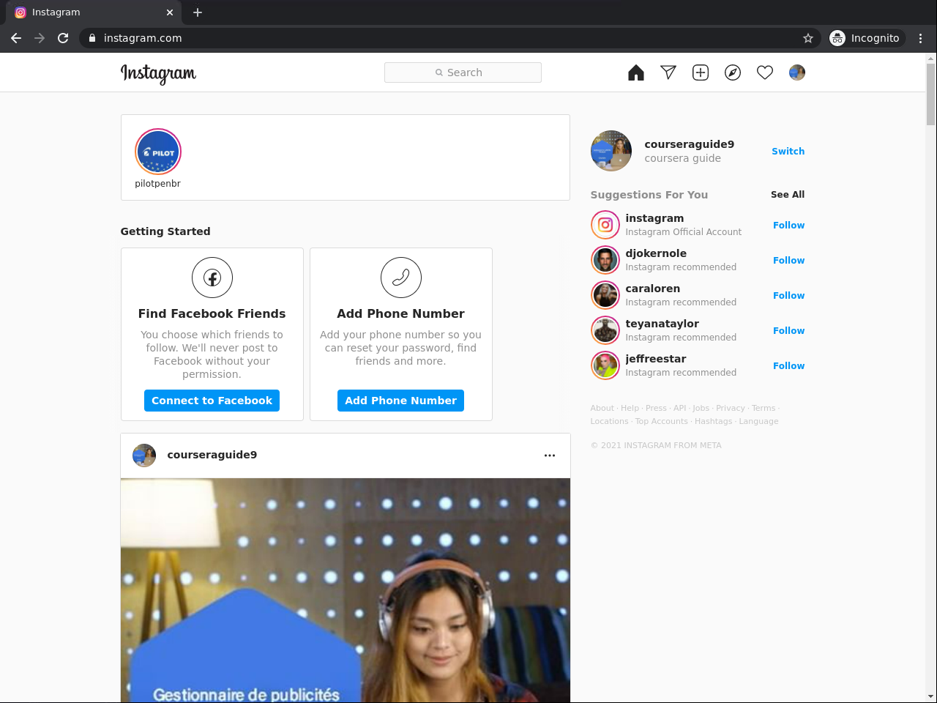Viewport: 937px width, 703px height.
Task: Follow djokernole
Action: pos(789,261)
